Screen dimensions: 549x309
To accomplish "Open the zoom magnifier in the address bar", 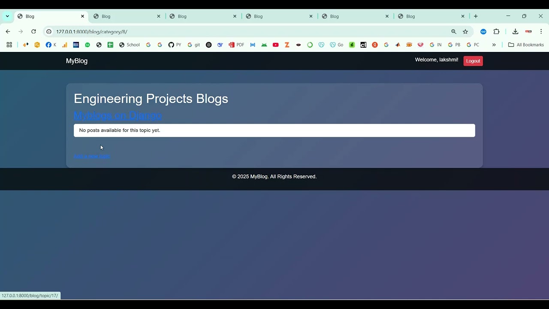I will click(x=454, y=31).
